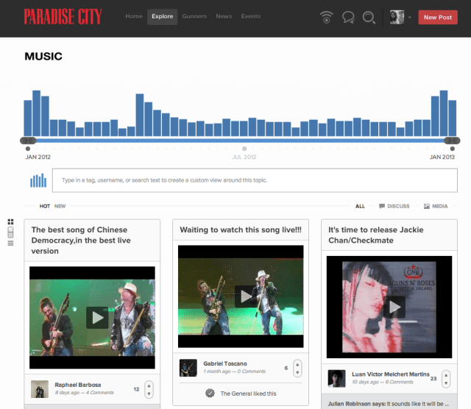Click Gabriel Toscano's avatar thumbnail

(x=188, y=368)
